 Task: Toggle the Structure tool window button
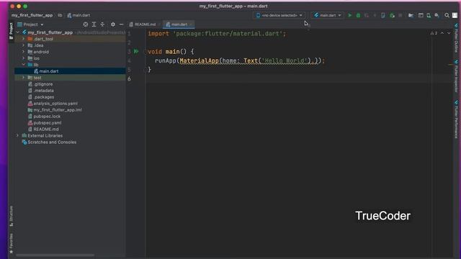tap(12, 216)
